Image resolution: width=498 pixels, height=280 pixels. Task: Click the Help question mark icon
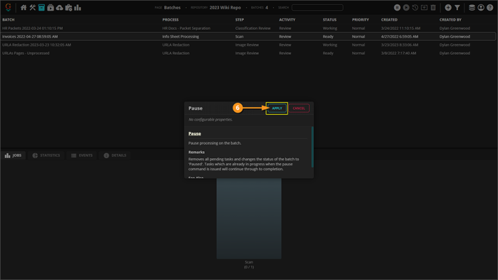click(x=489, y=7)
